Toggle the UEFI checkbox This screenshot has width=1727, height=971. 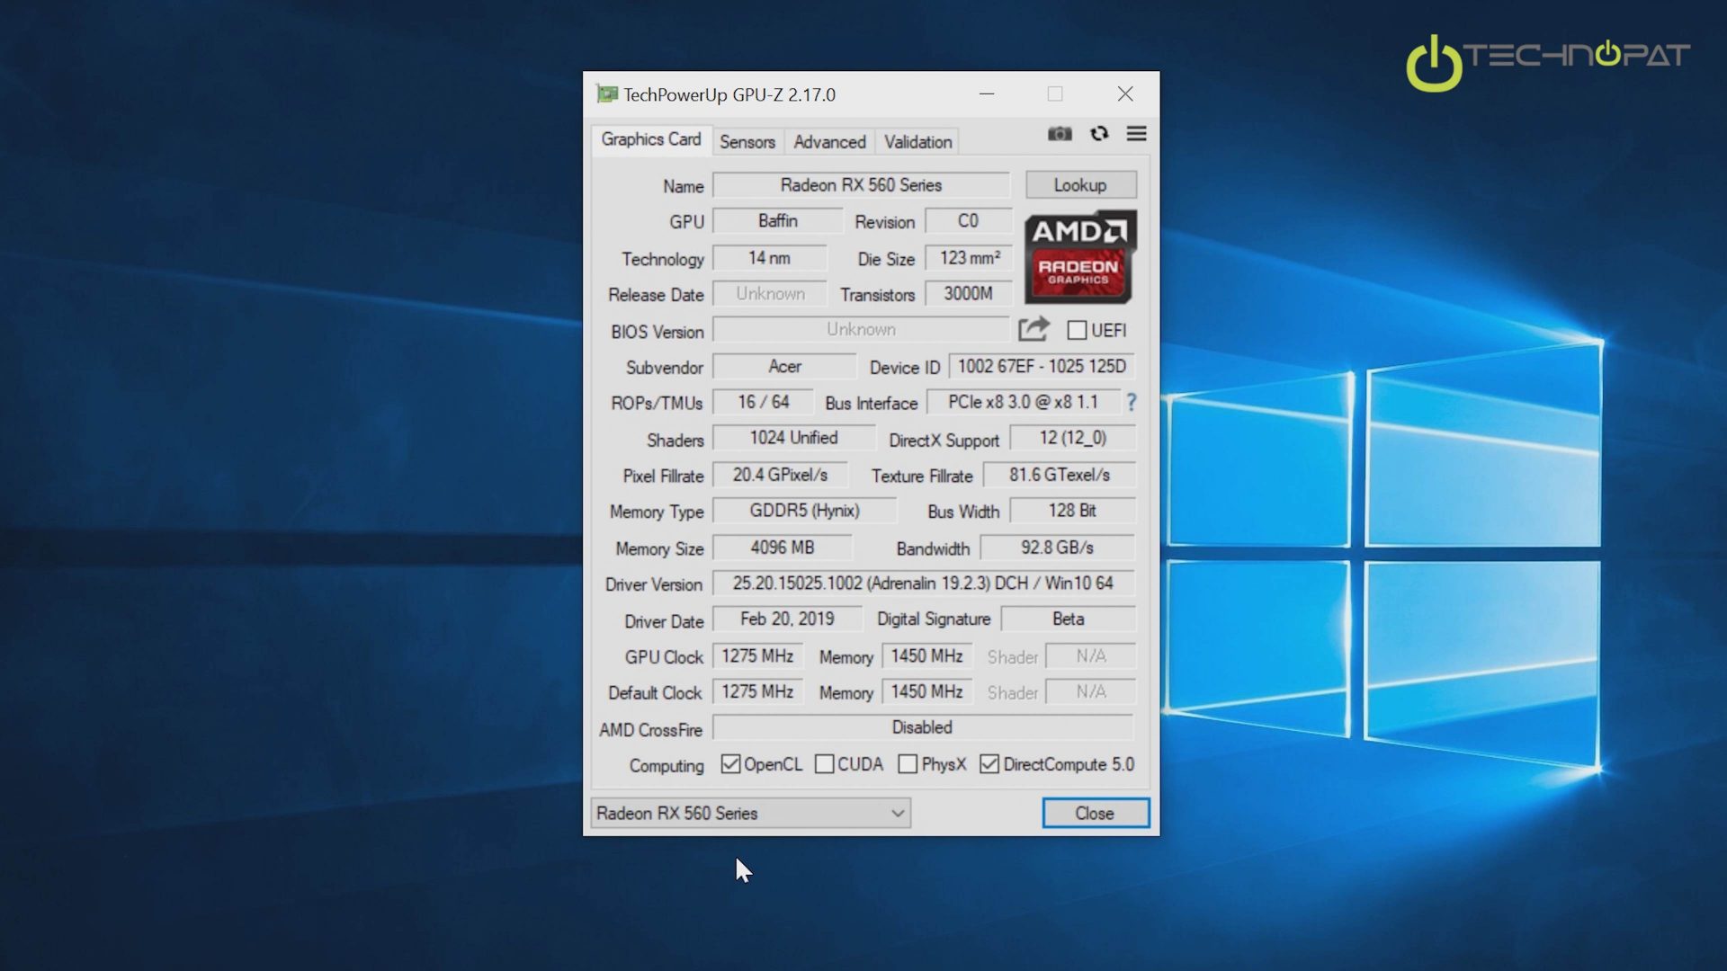point(1077,330)
